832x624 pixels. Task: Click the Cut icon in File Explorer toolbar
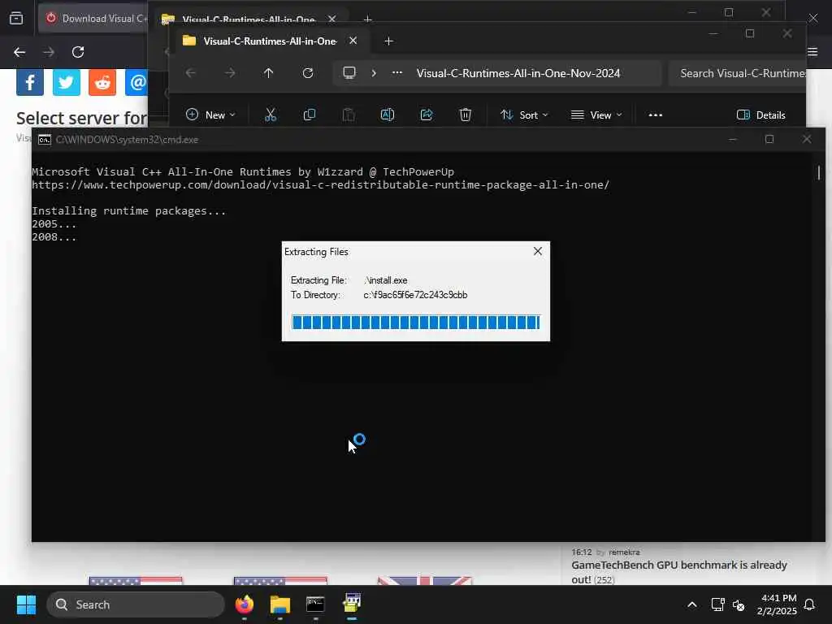click(x=271, y=115)
